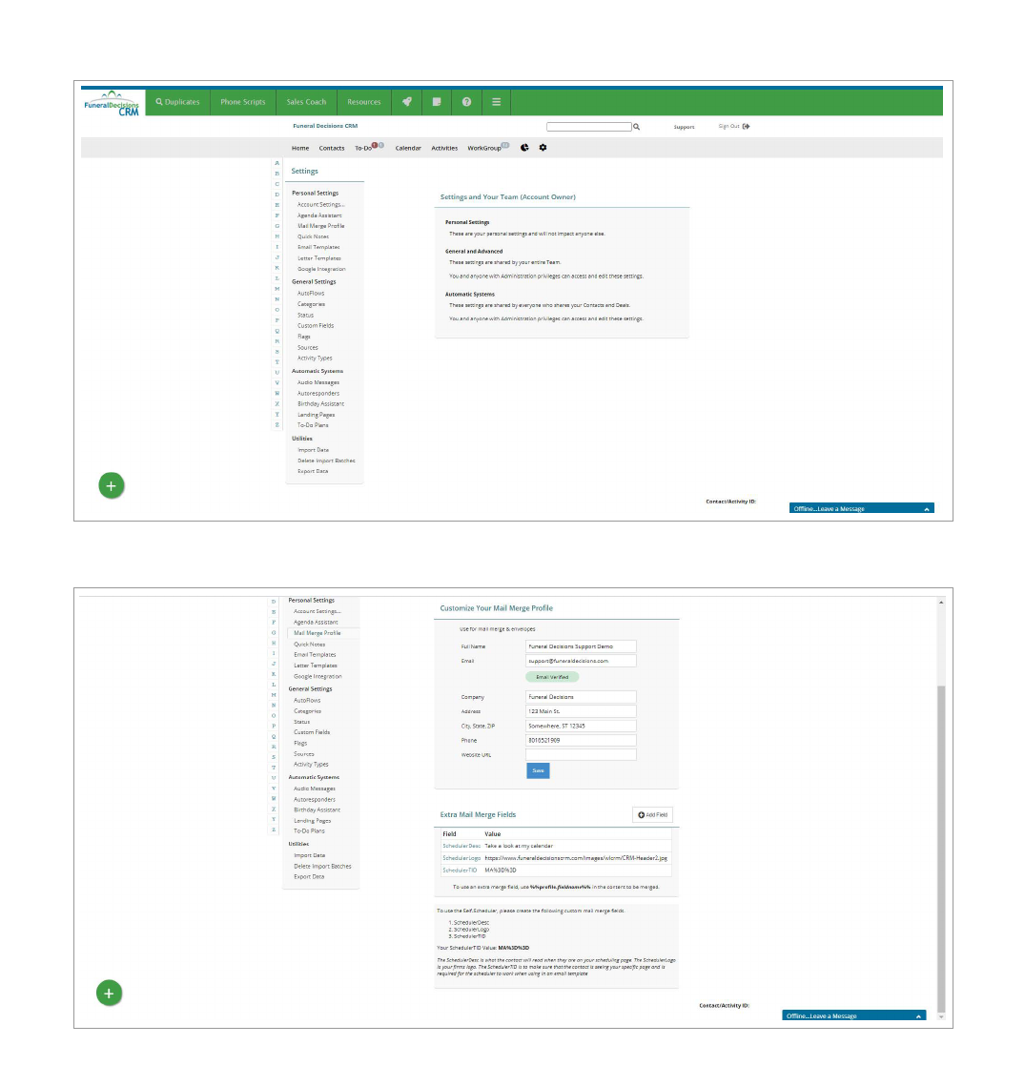Click the Add Field button
The image size is (1025, 1086).
point(653,814)
